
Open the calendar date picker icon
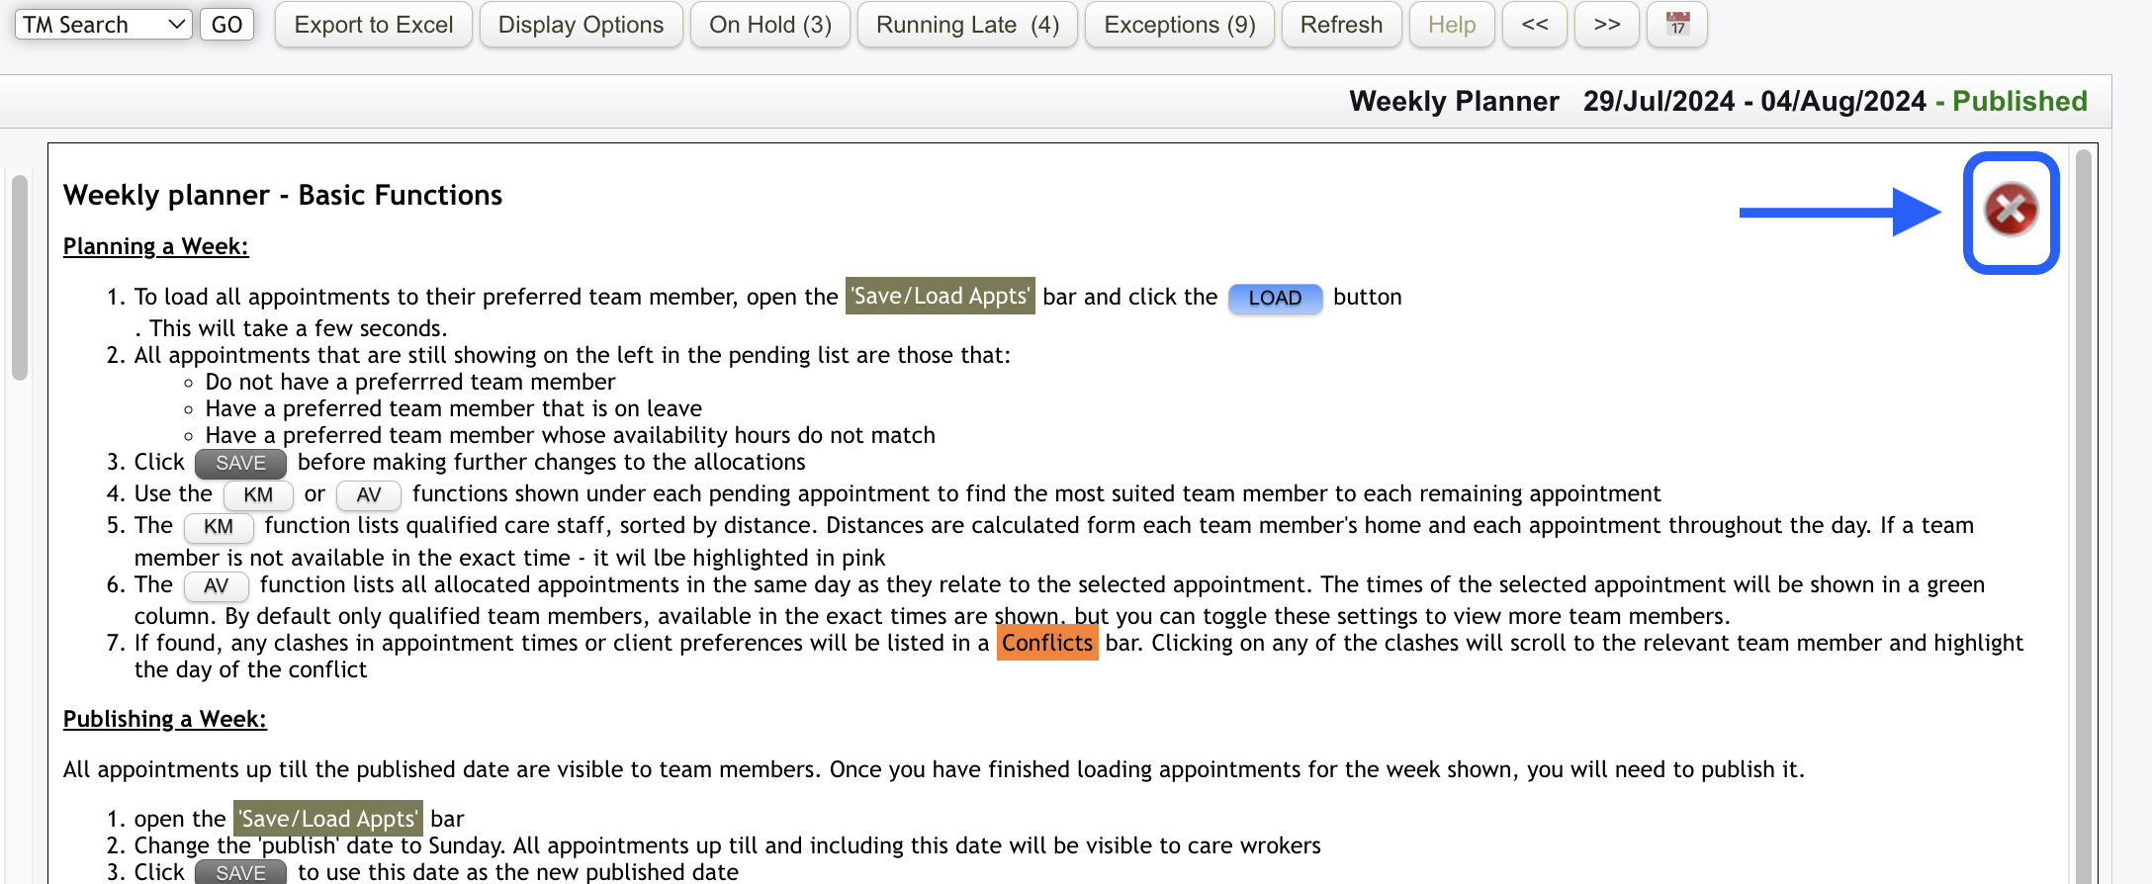pos(1677,25)
